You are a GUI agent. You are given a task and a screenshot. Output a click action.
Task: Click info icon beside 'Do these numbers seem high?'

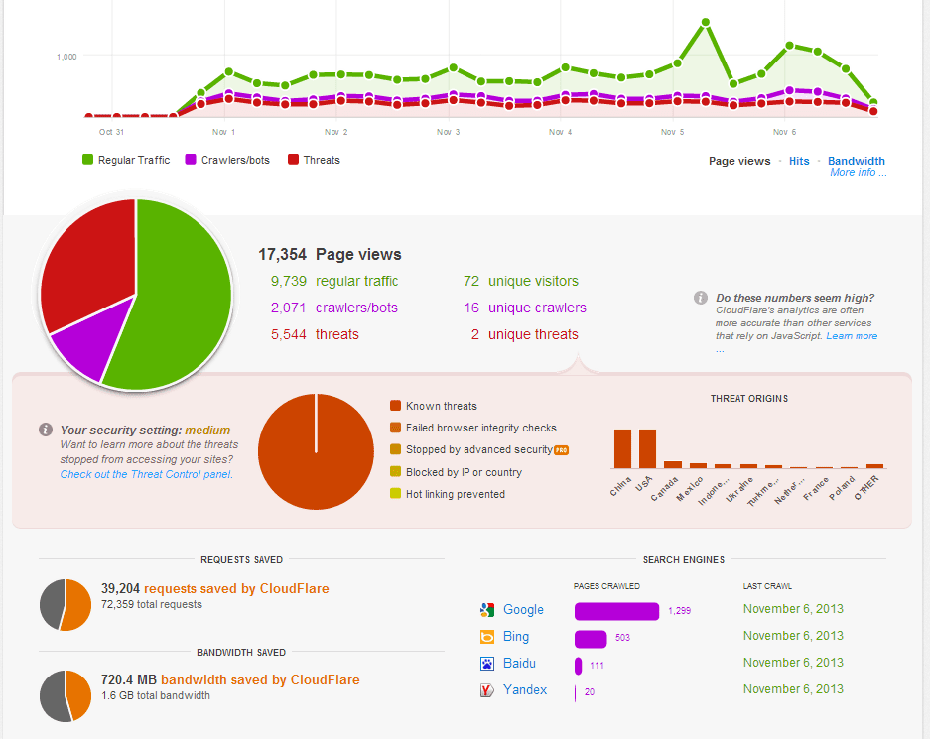[x=701, y=298]
